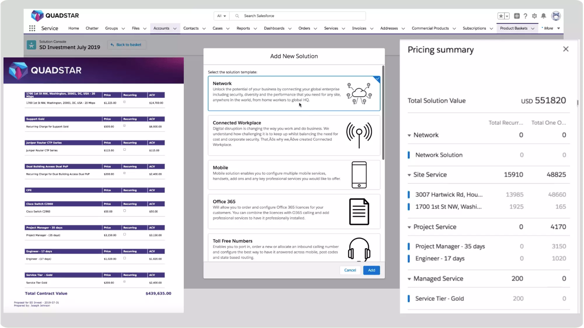
Task: Click the Connected Workplace antenna icon
Action: coord(359,135)
